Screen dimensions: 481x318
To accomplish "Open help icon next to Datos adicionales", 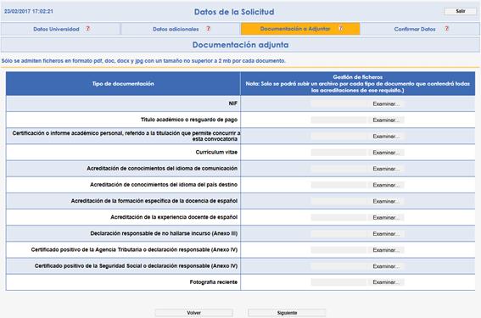I will (209, 29).
